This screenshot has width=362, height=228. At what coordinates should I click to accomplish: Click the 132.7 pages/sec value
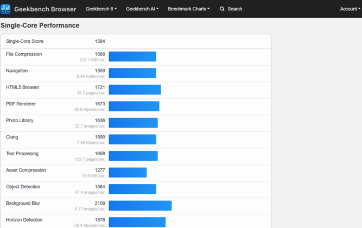[90, 160]
